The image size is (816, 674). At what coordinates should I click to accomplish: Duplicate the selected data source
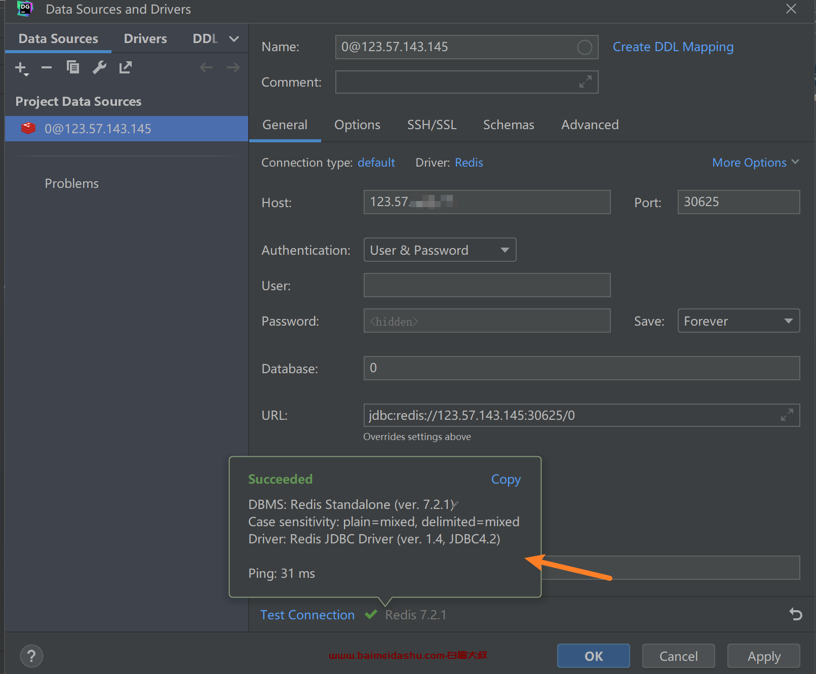73,67
